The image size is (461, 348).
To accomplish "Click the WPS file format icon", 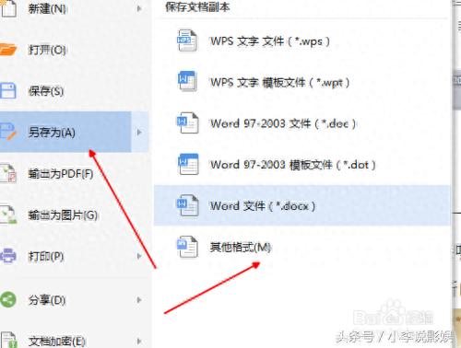I will tap(187, 41).
